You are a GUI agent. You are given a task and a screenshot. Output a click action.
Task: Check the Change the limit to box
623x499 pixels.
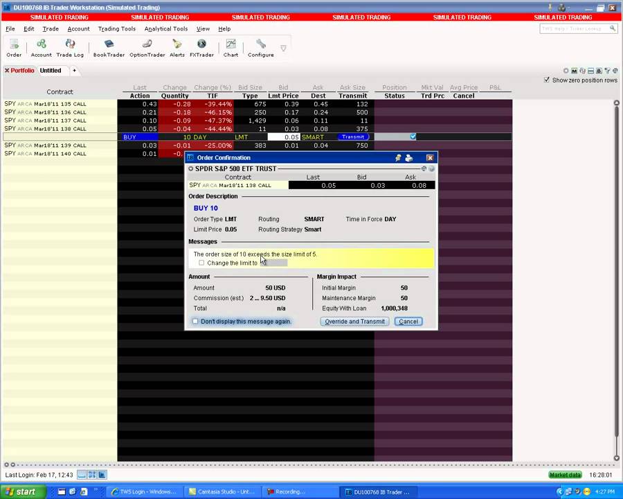(x=201, y=263)
